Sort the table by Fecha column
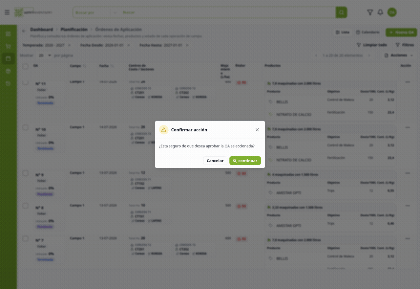Image resolution: width=420 pixels, height=289 pixels. coord(112,66)
